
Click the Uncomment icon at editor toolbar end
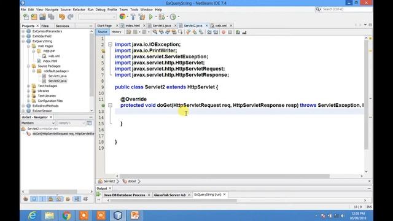pyautogui.click(x=244, y=32)
